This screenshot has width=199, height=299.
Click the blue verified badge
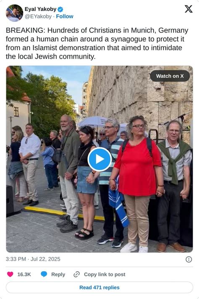pos(60,9)
